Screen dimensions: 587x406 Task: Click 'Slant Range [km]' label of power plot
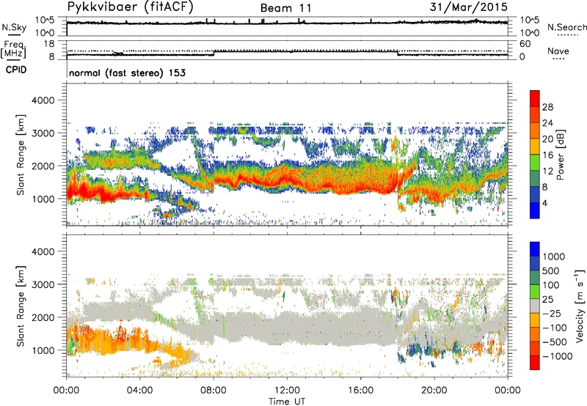[x=21, y=155]
